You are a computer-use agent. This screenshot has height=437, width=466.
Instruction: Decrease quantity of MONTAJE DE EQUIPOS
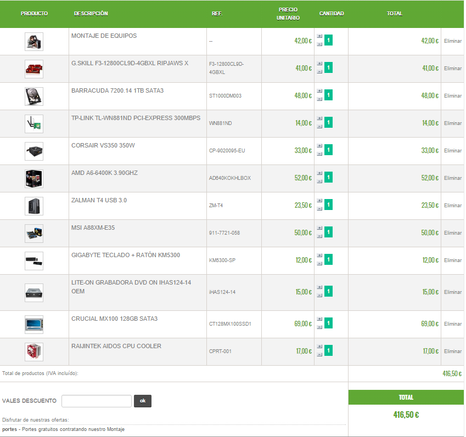click(x=319, y=44)
